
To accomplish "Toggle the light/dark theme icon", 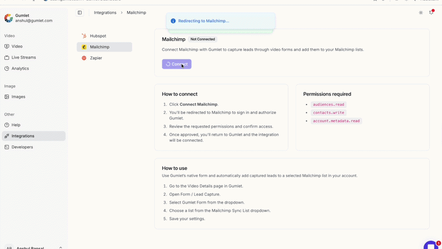I will click(x=420, y=13).
